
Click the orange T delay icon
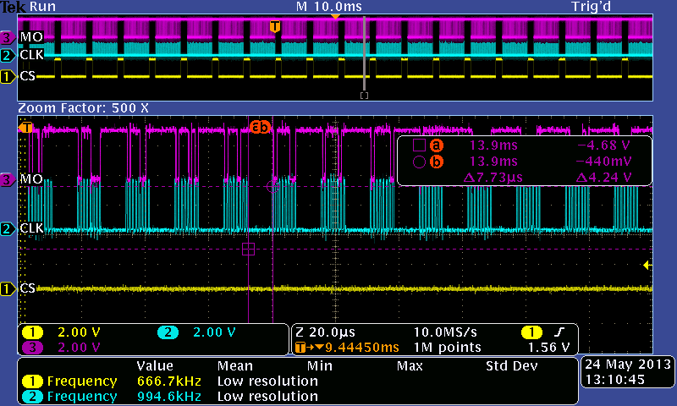pyautogui.click(x=300, y=348)
